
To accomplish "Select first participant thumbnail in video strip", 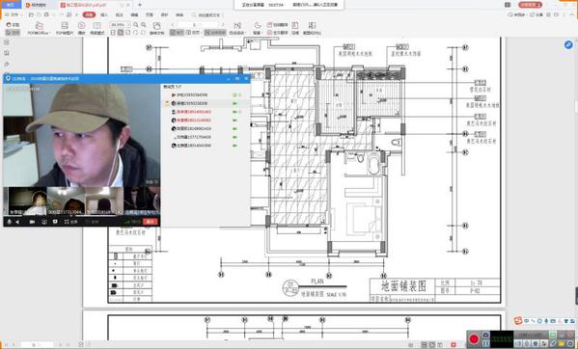I will (x=25, y=201).
